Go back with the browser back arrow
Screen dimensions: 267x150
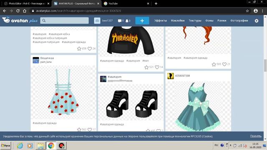pyautogui.click(x=5, y=11)
